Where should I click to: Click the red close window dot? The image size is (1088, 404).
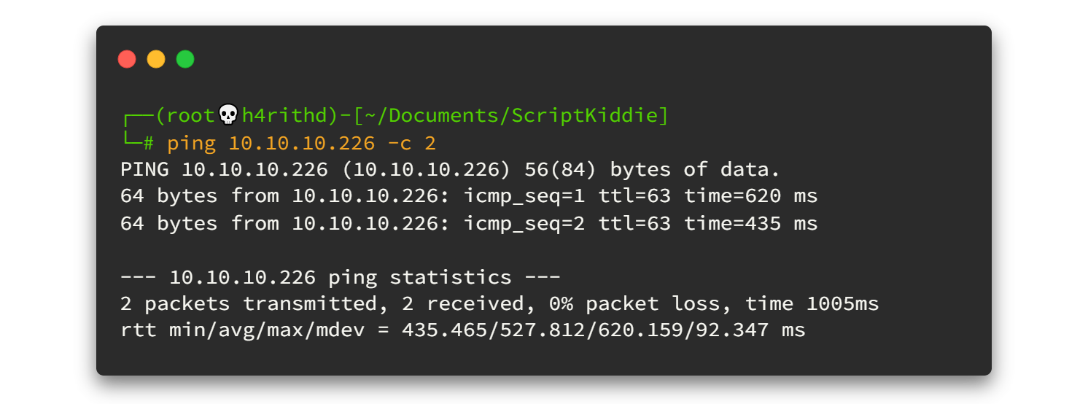coord(127,59)
